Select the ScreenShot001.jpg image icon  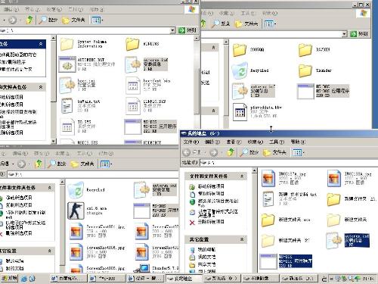[x=76, y=231]
